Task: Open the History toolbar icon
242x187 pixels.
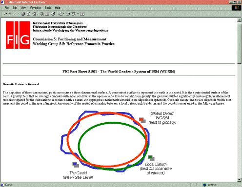Action: click(53, 14)
